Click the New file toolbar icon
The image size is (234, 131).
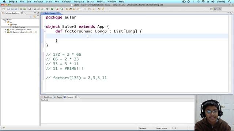[x=4, y=9]
